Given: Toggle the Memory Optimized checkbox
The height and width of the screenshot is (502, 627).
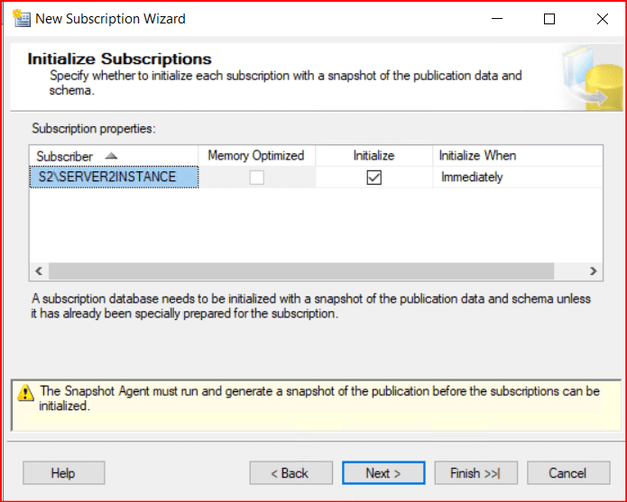Looking at the screenshot, I should 257,178.
